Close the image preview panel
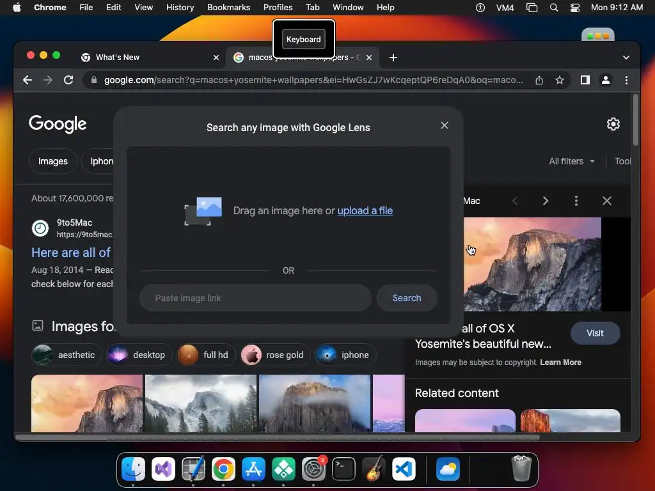Screen dimensions: 655x491 [606, 201]
